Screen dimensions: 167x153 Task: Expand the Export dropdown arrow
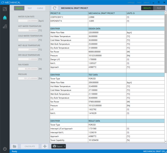[65, 146]
